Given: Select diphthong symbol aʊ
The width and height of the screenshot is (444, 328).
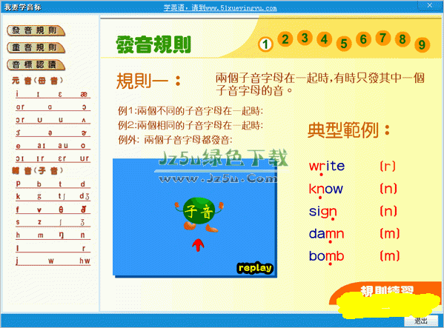Looking at the screenshot, I should pyautogui.click(x=63, y=146).
